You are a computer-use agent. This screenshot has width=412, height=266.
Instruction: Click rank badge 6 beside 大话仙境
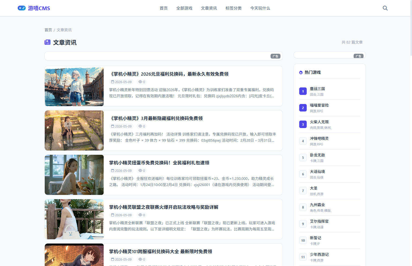click(x=303, y=174)
